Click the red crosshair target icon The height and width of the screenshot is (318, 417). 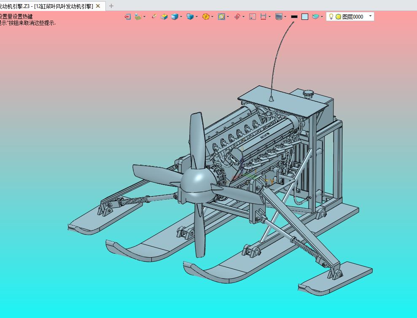coord(237,17)
